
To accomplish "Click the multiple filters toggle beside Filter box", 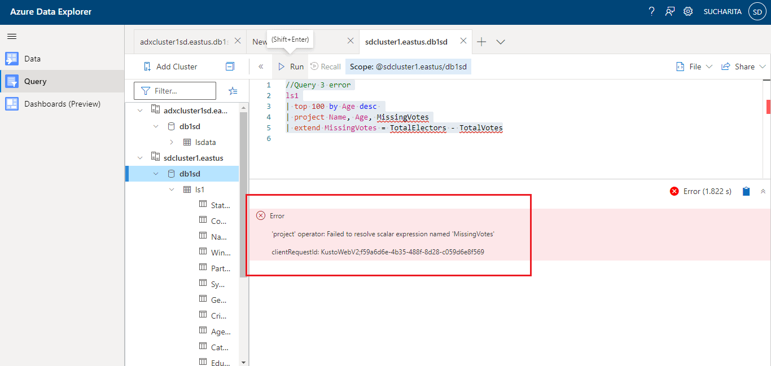I will pyautogui.click(x=233, y=90).
